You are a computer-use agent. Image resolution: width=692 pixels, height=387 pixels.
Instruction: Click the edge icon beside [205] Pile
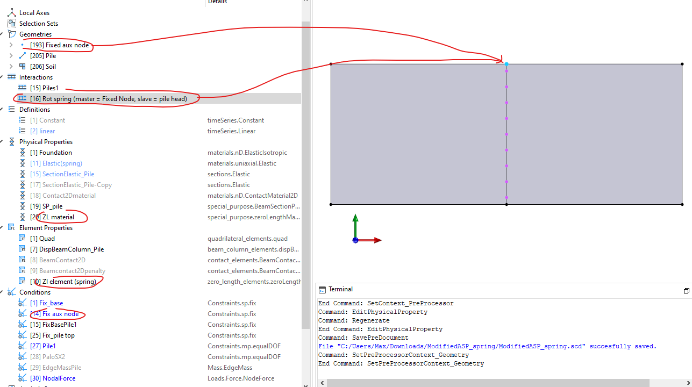(23, 55)
